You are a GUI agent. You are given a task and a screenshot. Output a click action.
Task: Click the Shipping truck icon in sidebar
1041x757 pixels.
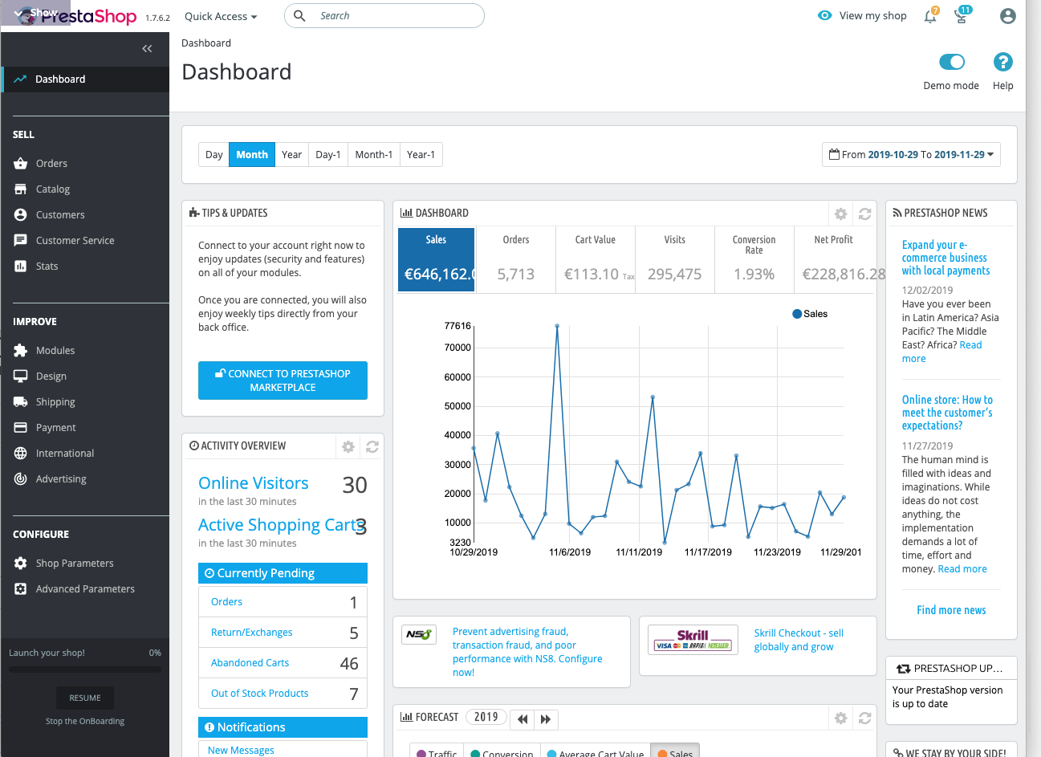[x=21, y=402]
